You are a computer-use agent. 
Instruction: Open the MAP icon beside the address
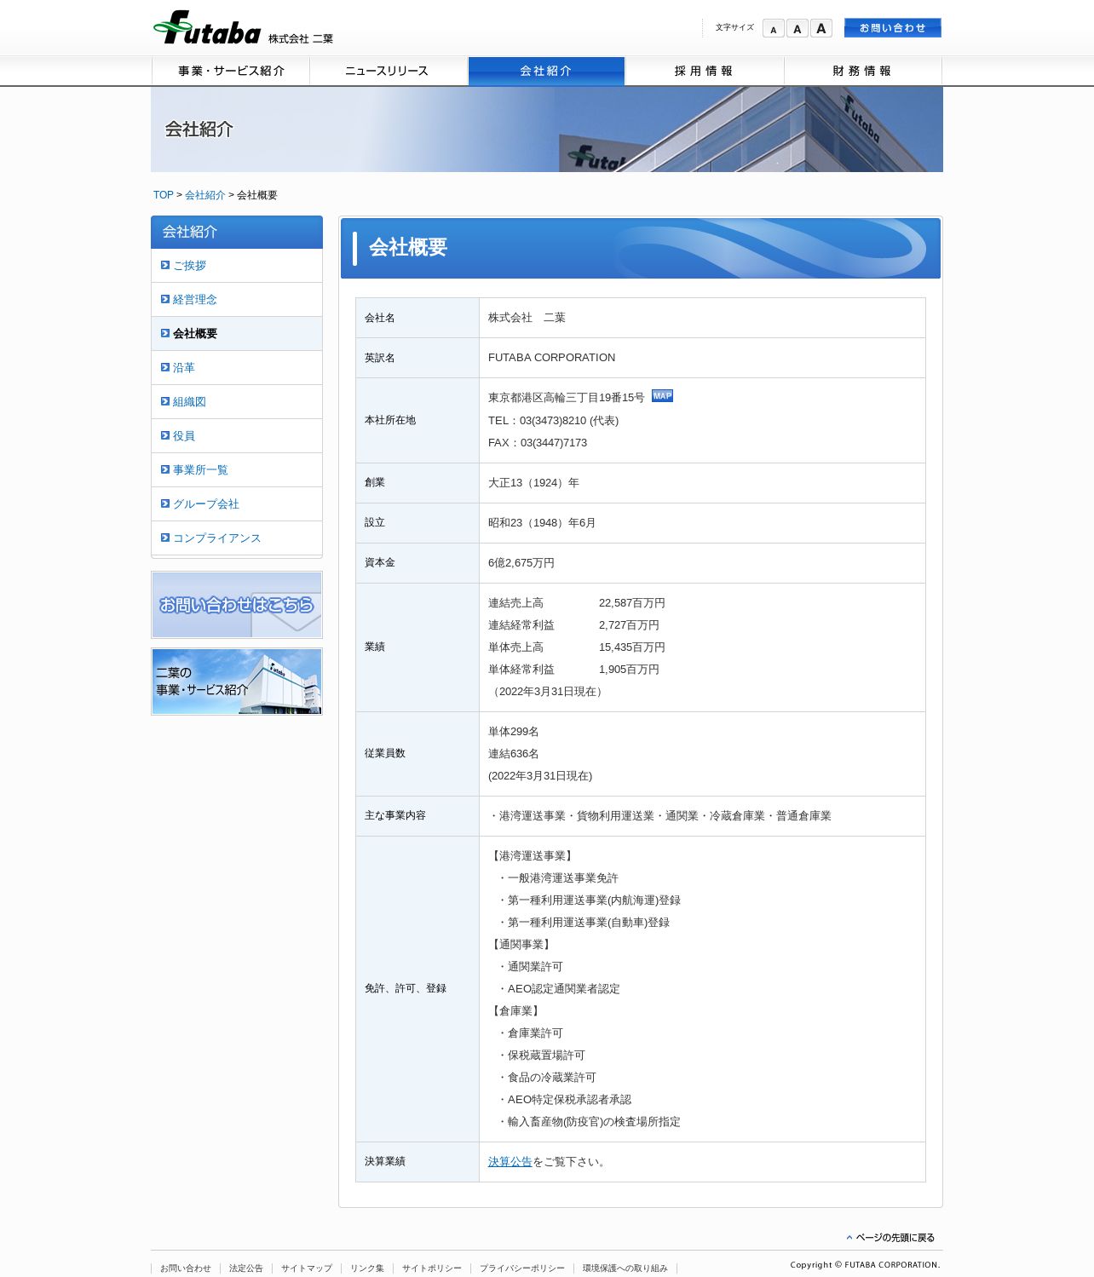pos(662,395)
